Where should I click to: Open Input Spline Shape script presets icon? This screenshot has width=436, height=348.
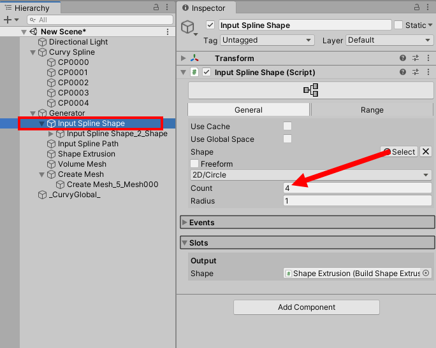click(416, 72)
